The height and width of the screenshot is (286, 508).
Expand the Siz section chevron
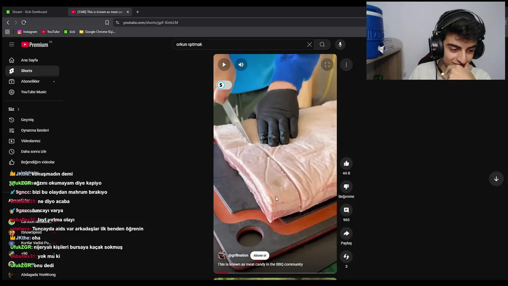point(18,109)
